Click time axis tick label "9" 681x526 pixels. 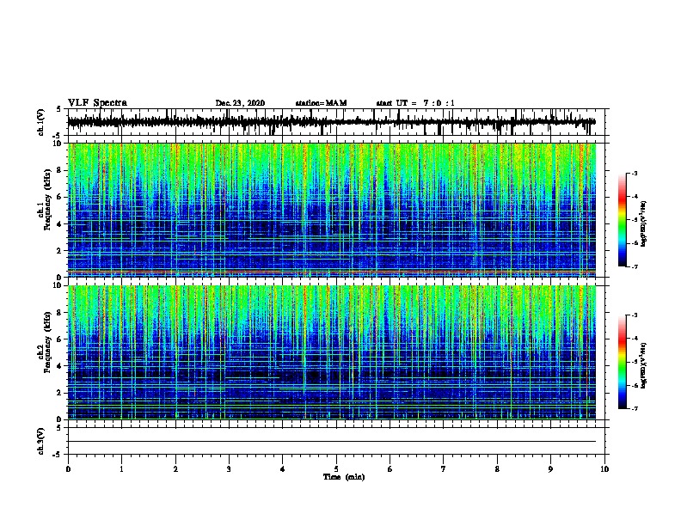tap(550, 468)
